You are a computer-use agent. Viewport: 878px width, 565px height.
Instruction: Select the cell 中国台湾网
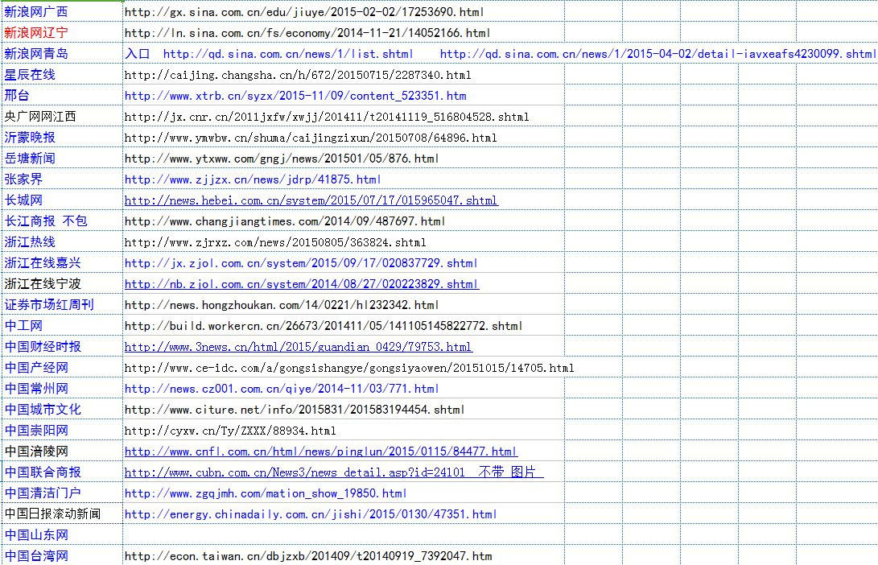(x=62, y=555)
